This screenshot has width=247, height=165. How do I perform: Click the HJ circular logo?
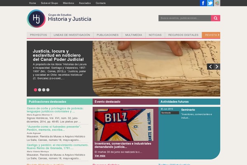(36, 19)
